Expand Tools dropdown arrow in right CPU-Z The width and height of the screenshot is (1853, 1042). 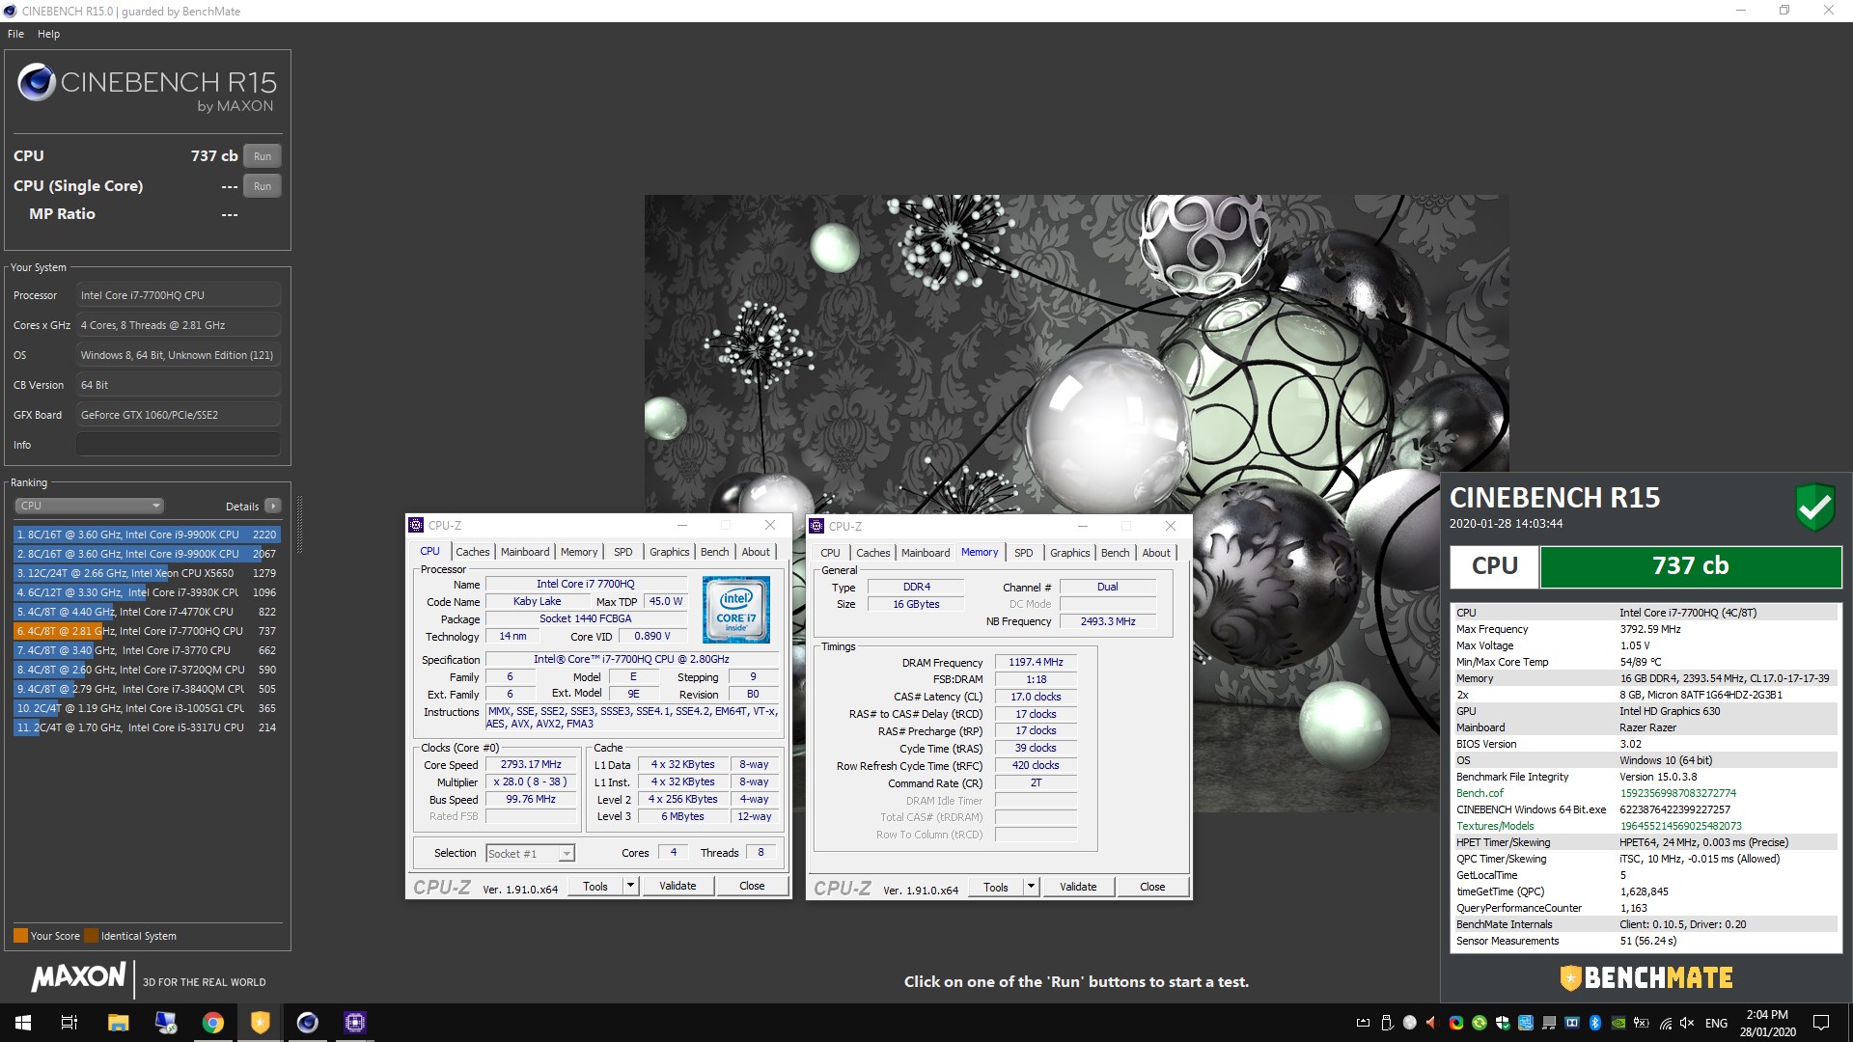1031,888
